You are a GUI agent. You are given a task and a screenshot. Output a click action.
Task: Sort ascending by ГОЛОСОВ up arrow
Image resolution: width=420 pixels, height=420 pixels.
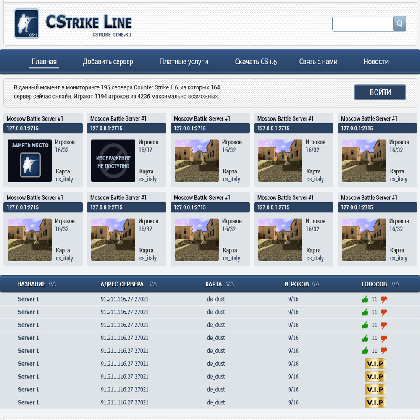tap(397, 284)
